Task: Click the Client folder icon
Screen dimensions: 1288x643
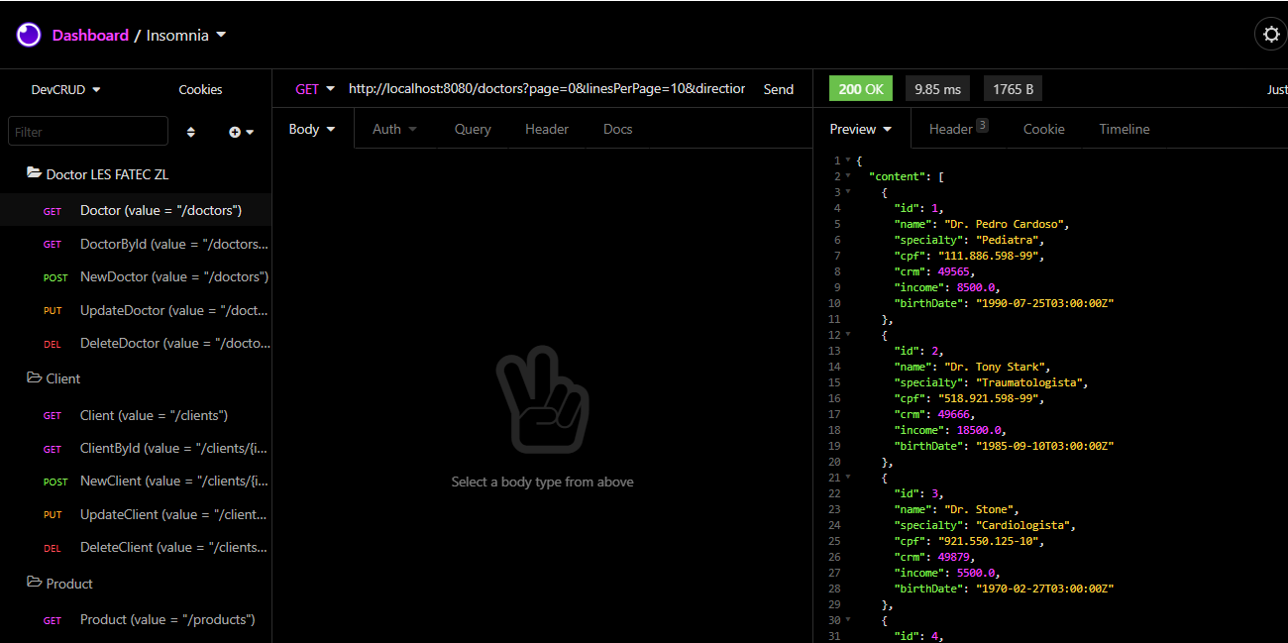Action: (x=33, y=377)
